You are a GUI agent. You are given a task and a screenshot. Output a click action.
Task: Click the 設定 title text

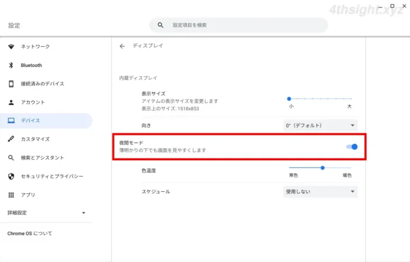(x=14, y=25)
